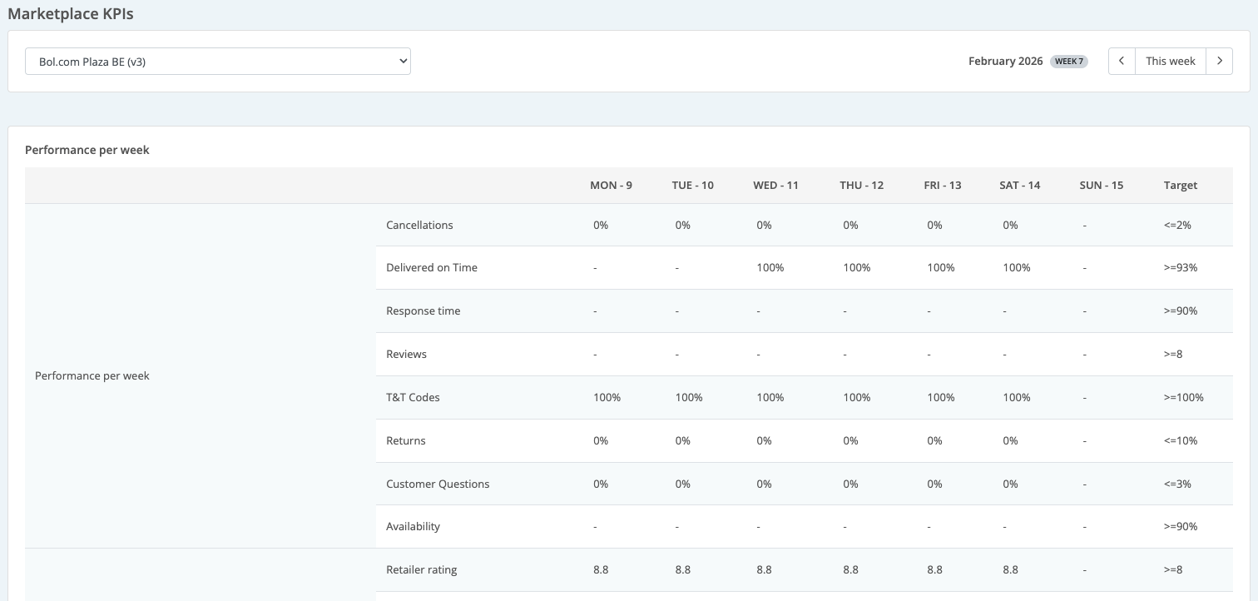Click the SAT - 14 column header
The image size is (1258, 601).
(1020, 185)
